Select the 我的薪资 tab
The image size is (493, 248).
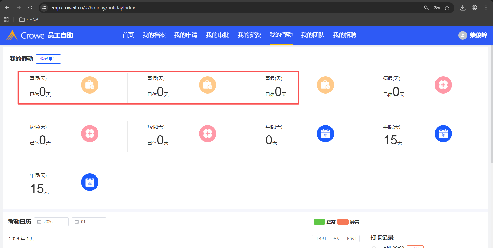pyautogui.click(x=249, y=35)
